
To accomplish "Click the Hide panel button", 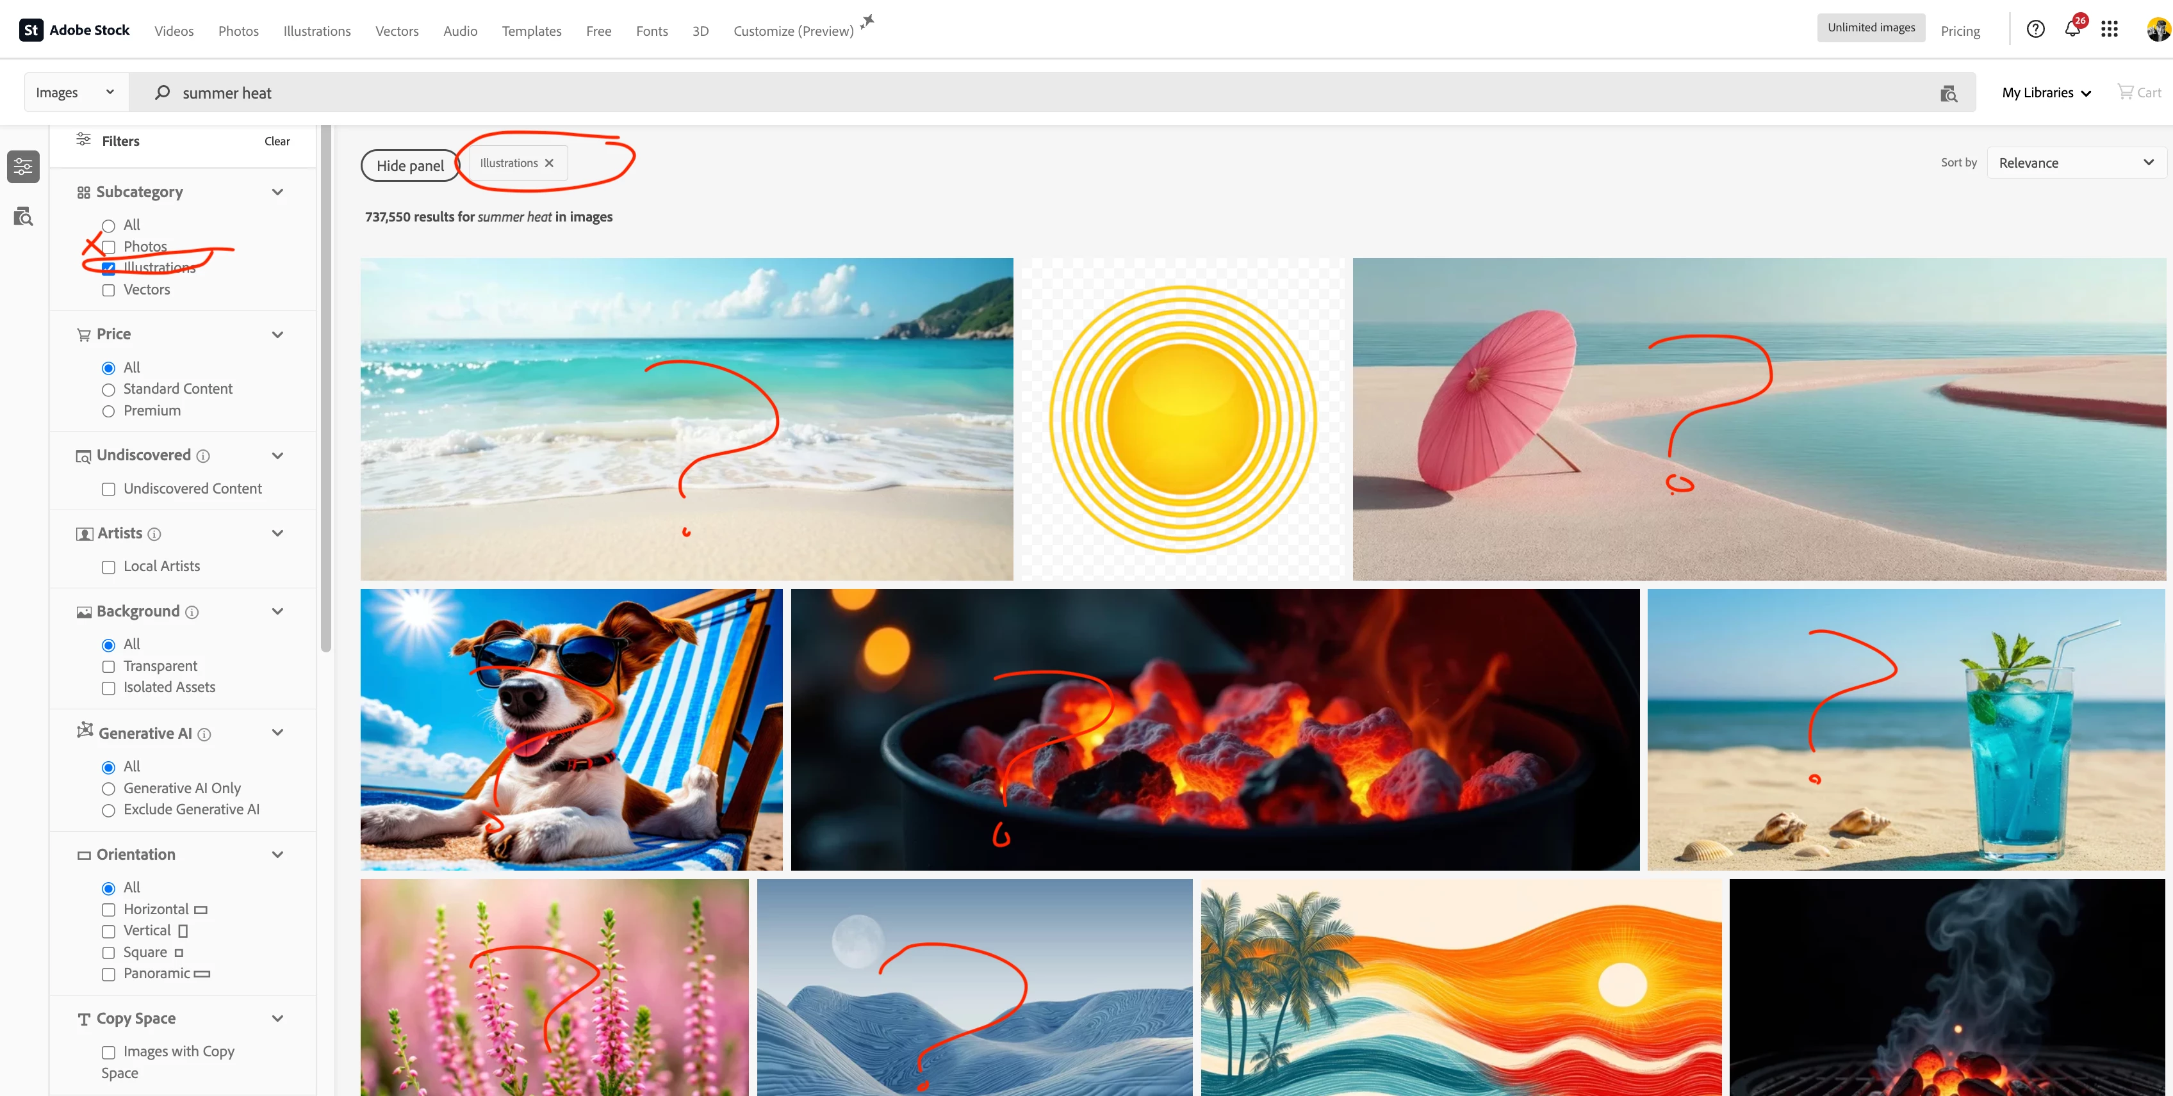I will 410,165.
